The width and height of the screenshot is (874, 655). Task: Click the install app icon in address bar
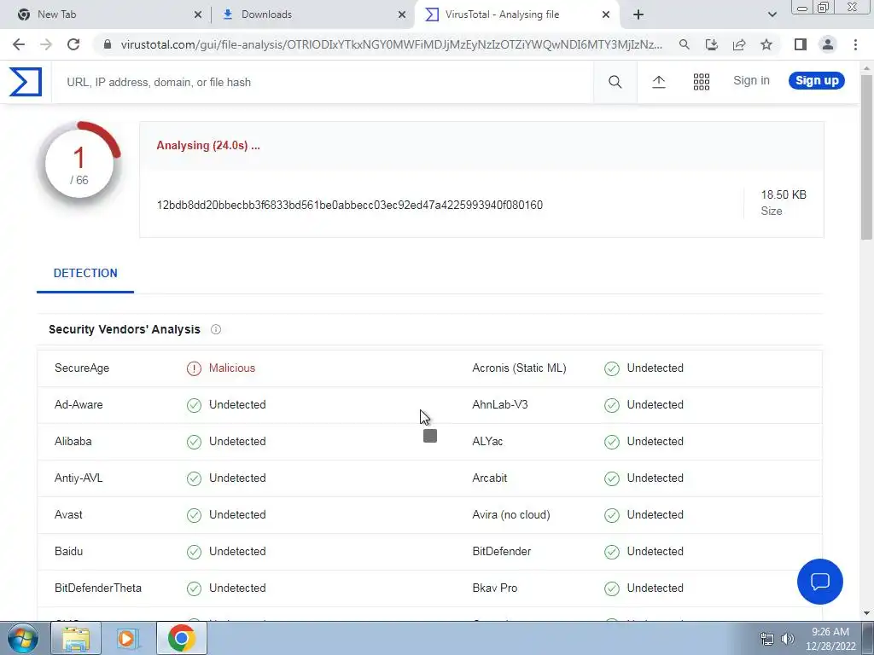(x=711, y=44)
